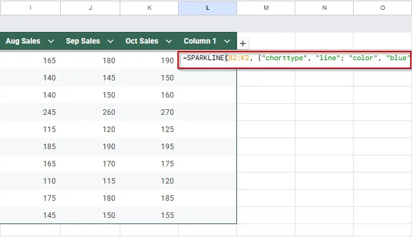Select the Aug Sales header cell
The width and height of the screenshot is (412, 237).
[30, 41]
